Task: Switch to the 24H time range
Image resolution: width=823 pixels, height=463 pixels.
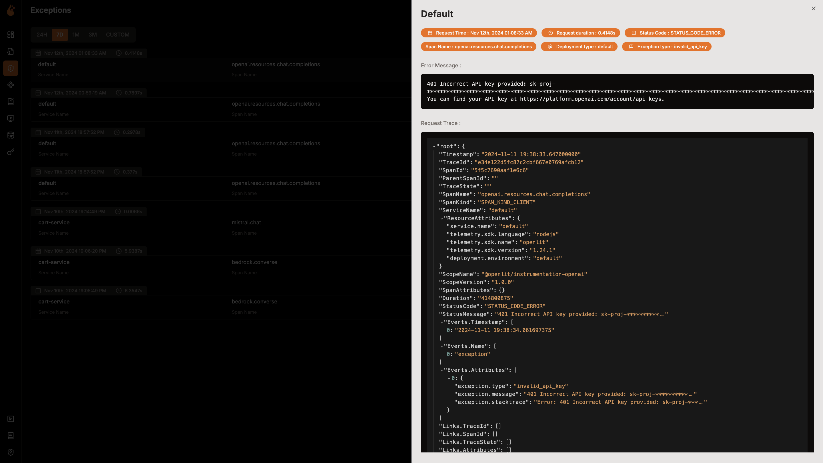Action: pos(41,35)
